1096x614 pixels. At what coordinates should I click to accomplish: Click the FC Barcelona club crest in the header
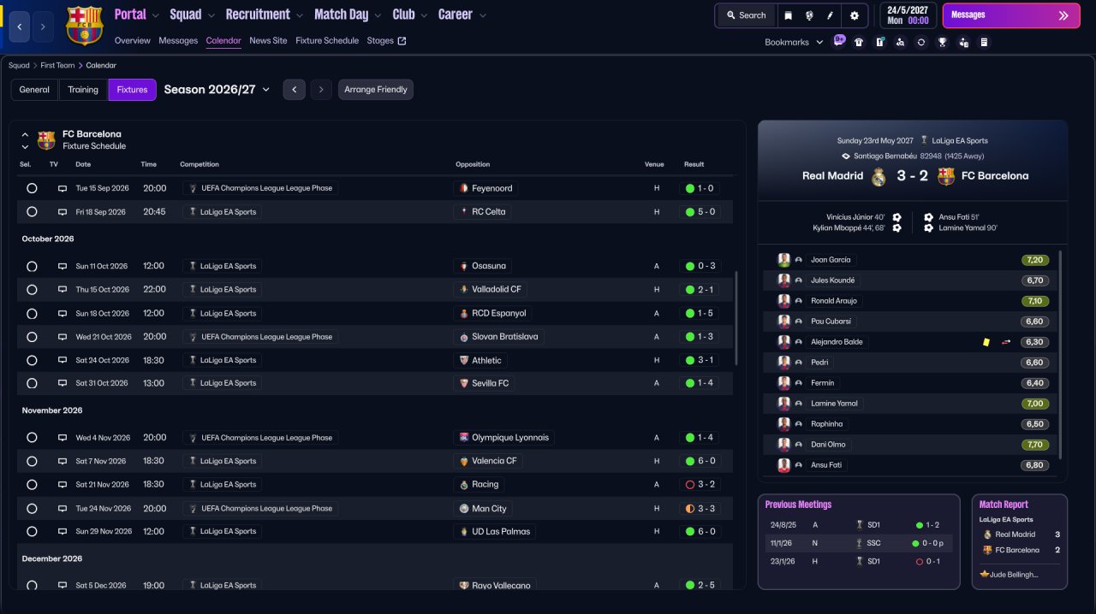[x=83, y=25]
